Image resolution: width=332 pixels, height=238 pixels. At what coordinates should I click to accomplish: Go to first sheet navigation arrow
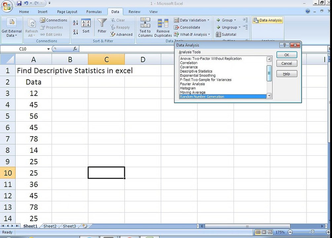tap(3, 226)
